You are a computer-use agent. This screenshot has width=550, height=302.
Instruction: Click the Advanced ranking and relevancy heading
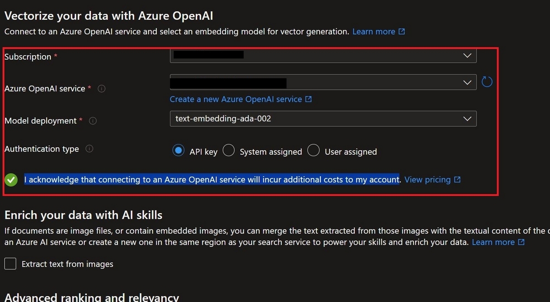[x=92, y=297]
